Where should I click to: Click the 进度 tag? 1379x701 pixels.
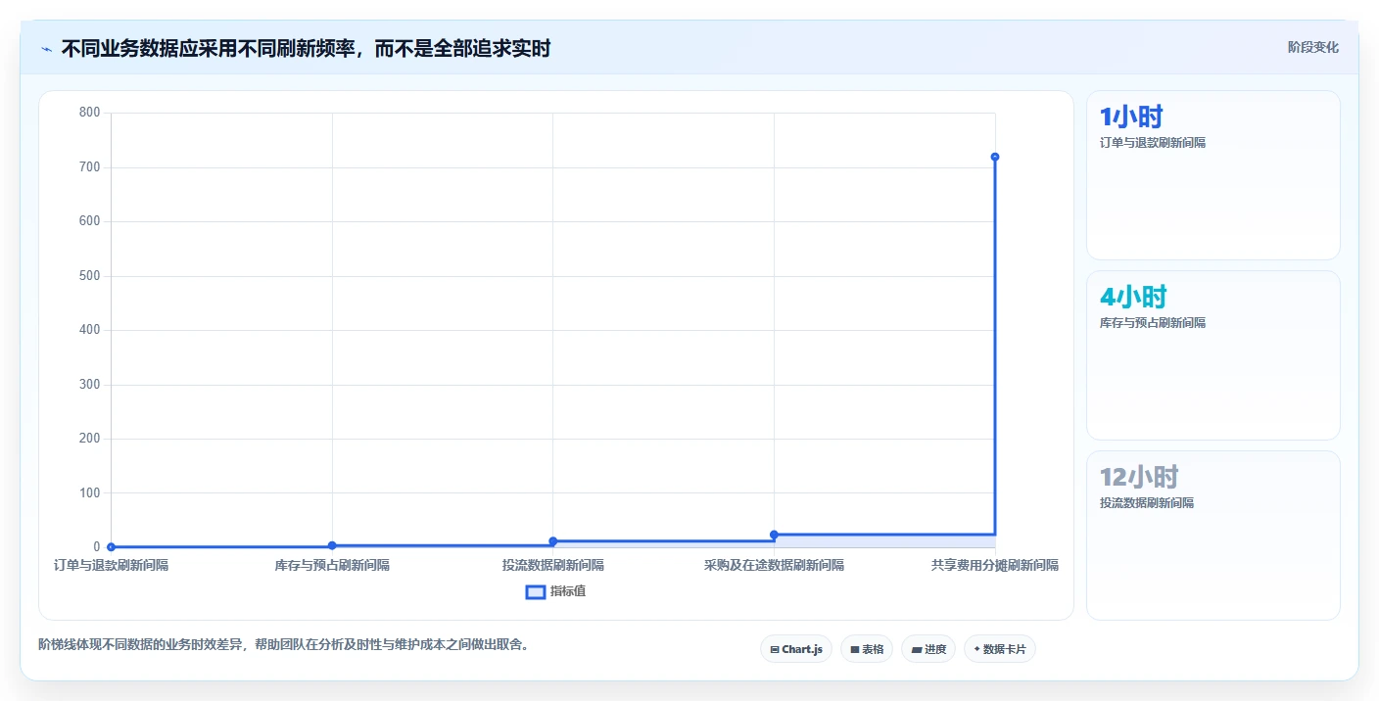[x=928, y=649]
